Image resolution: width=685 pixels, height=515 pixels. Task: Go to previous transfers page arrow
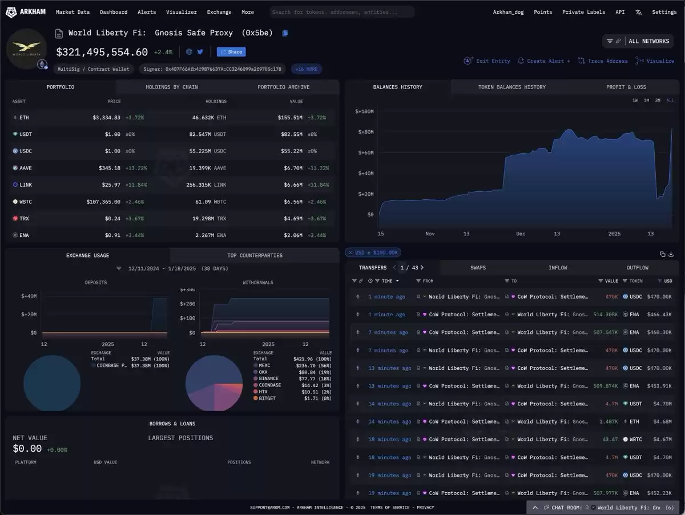pyautogui.click(x=394, y=267)
